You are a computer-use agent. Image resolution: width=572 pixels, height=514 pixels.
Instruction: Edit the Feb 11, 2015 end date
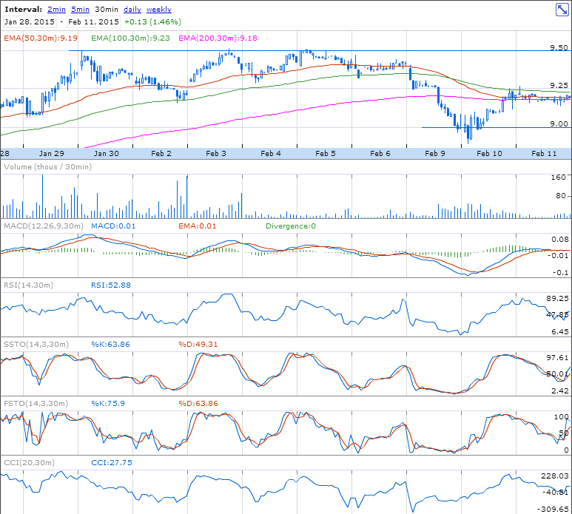tap(93, 22)
